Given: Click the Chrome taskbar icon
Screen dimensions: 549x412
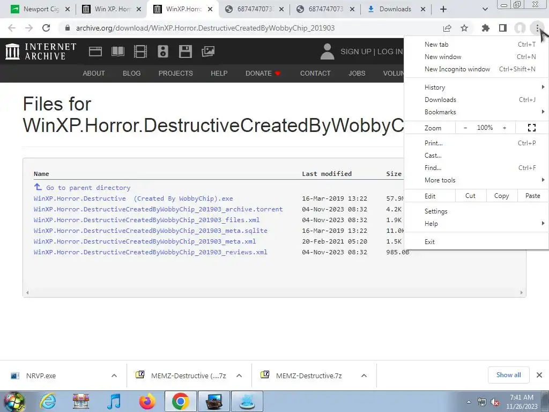Looking at the screenshot, I should click(x=181, y=401).
